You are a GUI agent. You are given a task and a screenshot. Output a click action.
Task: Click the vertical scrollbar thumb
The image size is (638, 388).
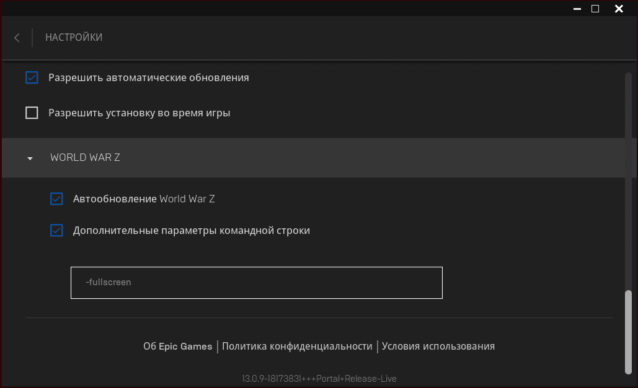click(x=628, y=332)
